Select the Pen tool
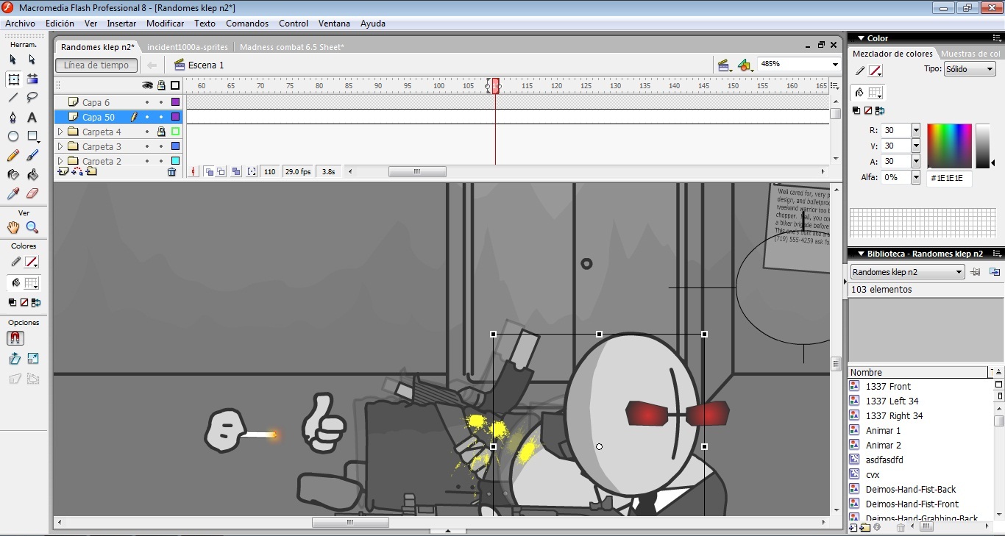The width and height of the screenshot is (1005, 536). 13,118
